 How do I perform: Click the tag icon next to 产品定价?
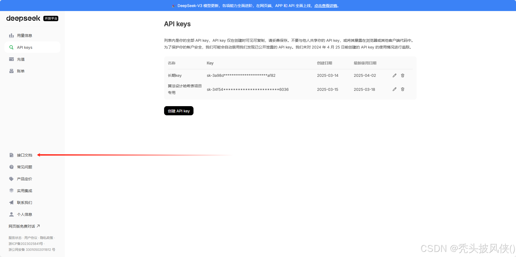[11, 179]
